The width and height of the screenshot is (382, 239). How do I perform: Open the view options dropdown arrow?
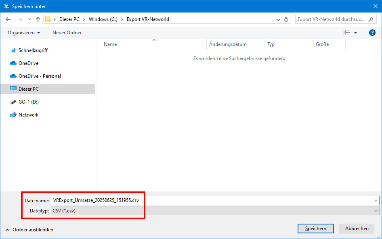tap(355, 33)
